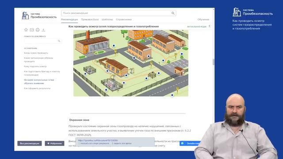Open the Правовая база tab

(90, 19)
